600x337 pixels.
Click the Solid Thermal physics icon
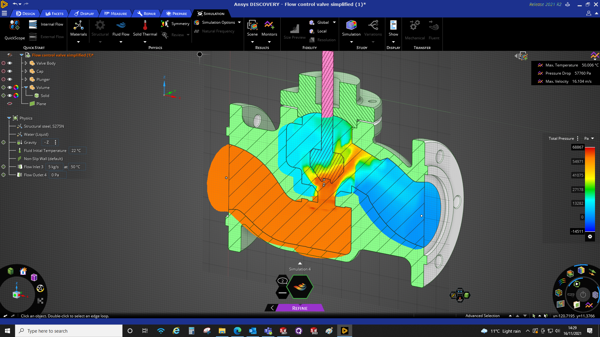145,29
